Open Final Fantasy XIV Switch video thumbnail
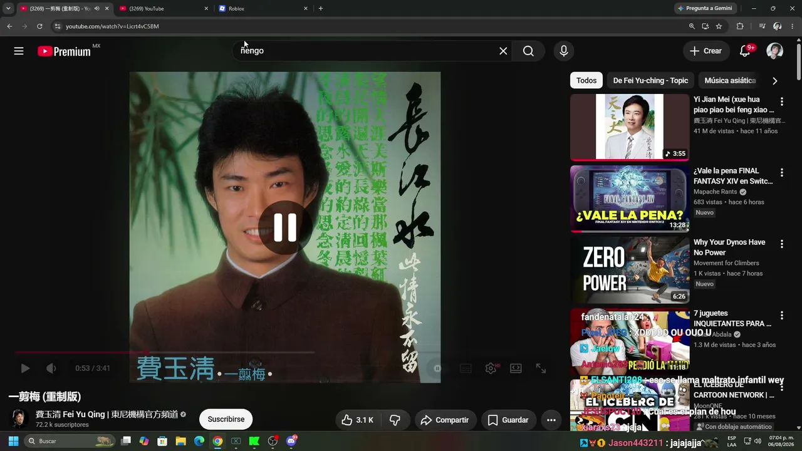This screenshot has height=451, width=802. pyautogui.click(x=630, y=199)
